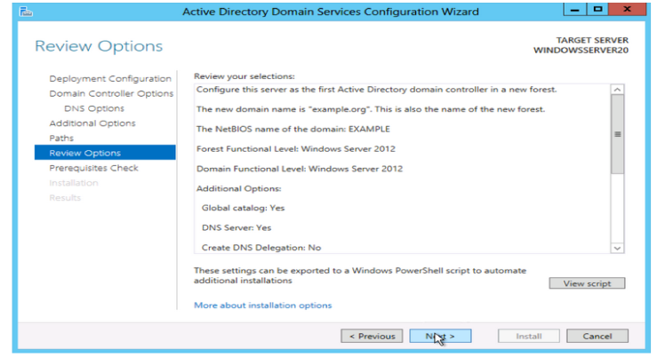Go to Domain Controller Options step

point(111,93)
